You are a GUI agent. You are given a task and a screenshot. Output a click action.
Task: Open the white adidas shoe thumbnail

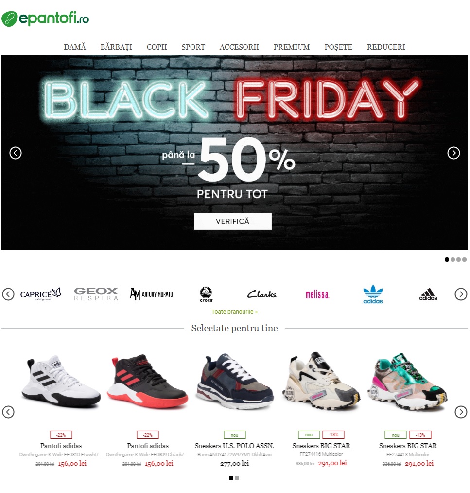pyautogui.click(x=61, y=383)
